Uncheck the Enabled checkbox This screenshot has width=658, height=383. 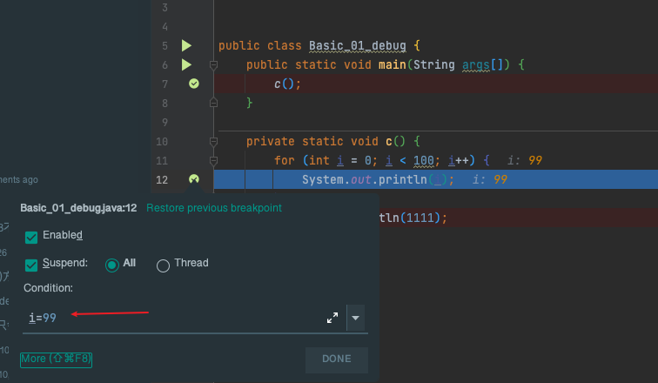click(32, 236)
